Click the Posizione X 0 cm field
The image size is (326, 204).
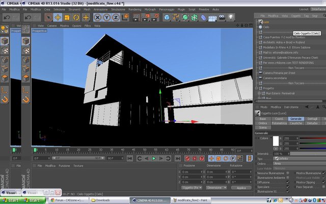(x=192, y=172)
